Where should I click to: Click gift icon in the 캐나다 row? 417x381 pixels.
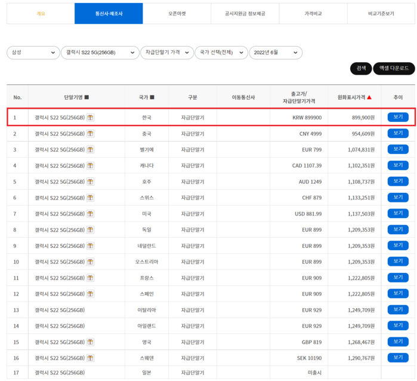click(x=91, y=165)
